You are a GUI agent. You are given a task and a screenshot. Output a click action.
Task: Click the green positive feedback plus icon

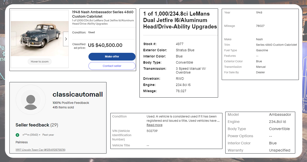click(x=17, y=135)
